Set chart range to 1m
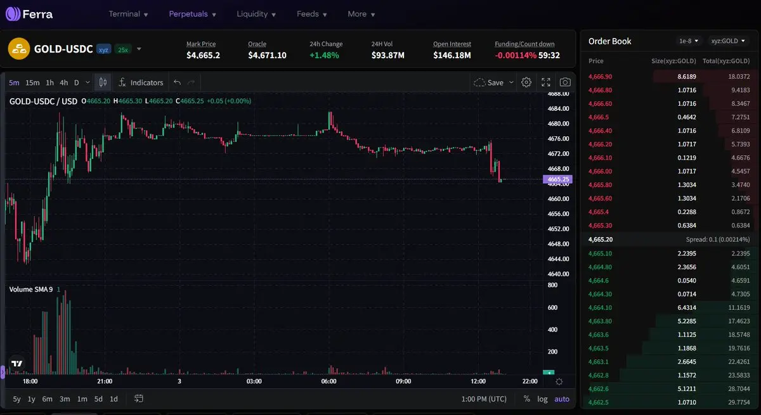Image resolution: width=761 pixels, height=415 pixels. point(82,399)
